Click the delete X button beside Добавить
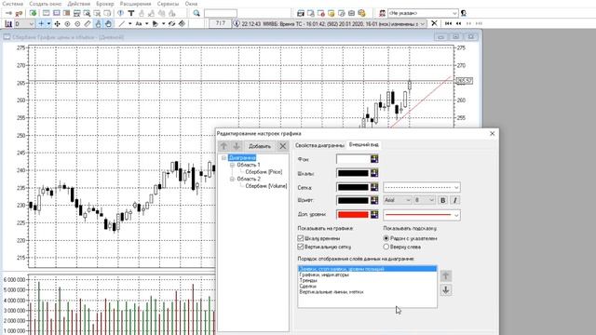 (283, 146)
